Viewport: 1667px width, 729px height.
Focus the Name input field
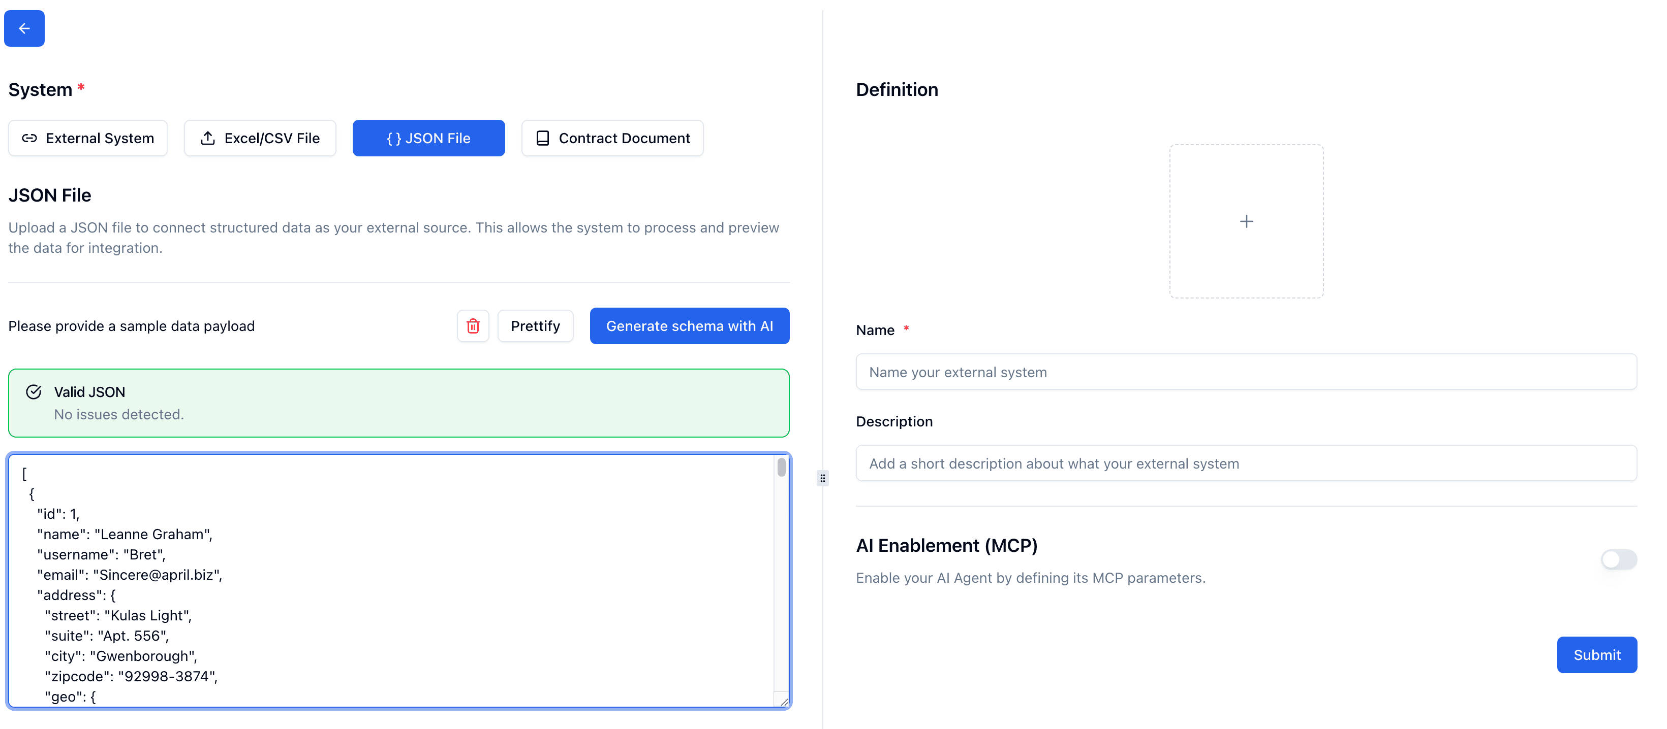tap(1246, 372)
